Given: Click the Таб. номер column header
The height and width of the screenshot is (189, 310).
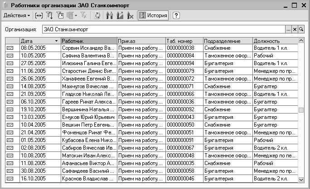Looking at the screenshot, I should click(x=184, y=41).
